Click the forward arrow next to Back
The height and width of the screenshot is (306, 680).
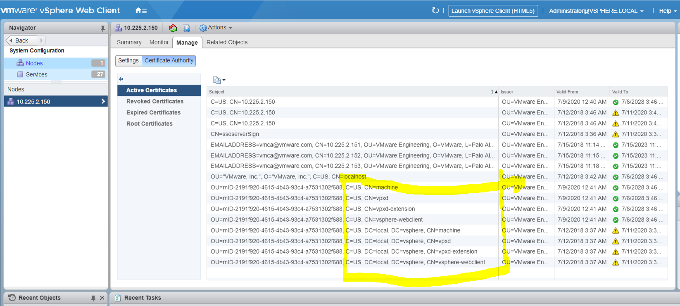(x=41, y=40)
